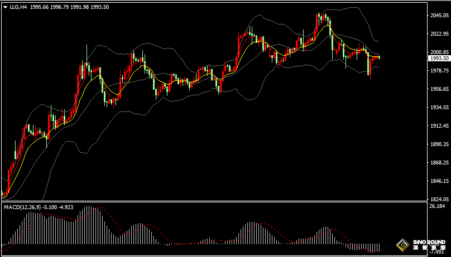Select the current price tag 1993.50
451x257 pixels.
[439, 58]
